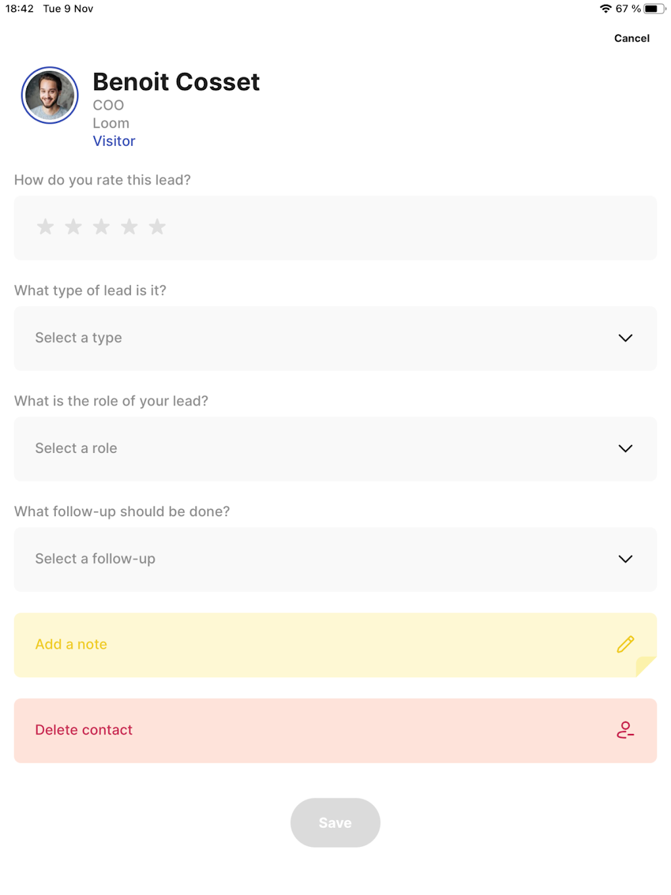Tap the Add a note field
Viewport: 671px width, 895px height.
316,644
